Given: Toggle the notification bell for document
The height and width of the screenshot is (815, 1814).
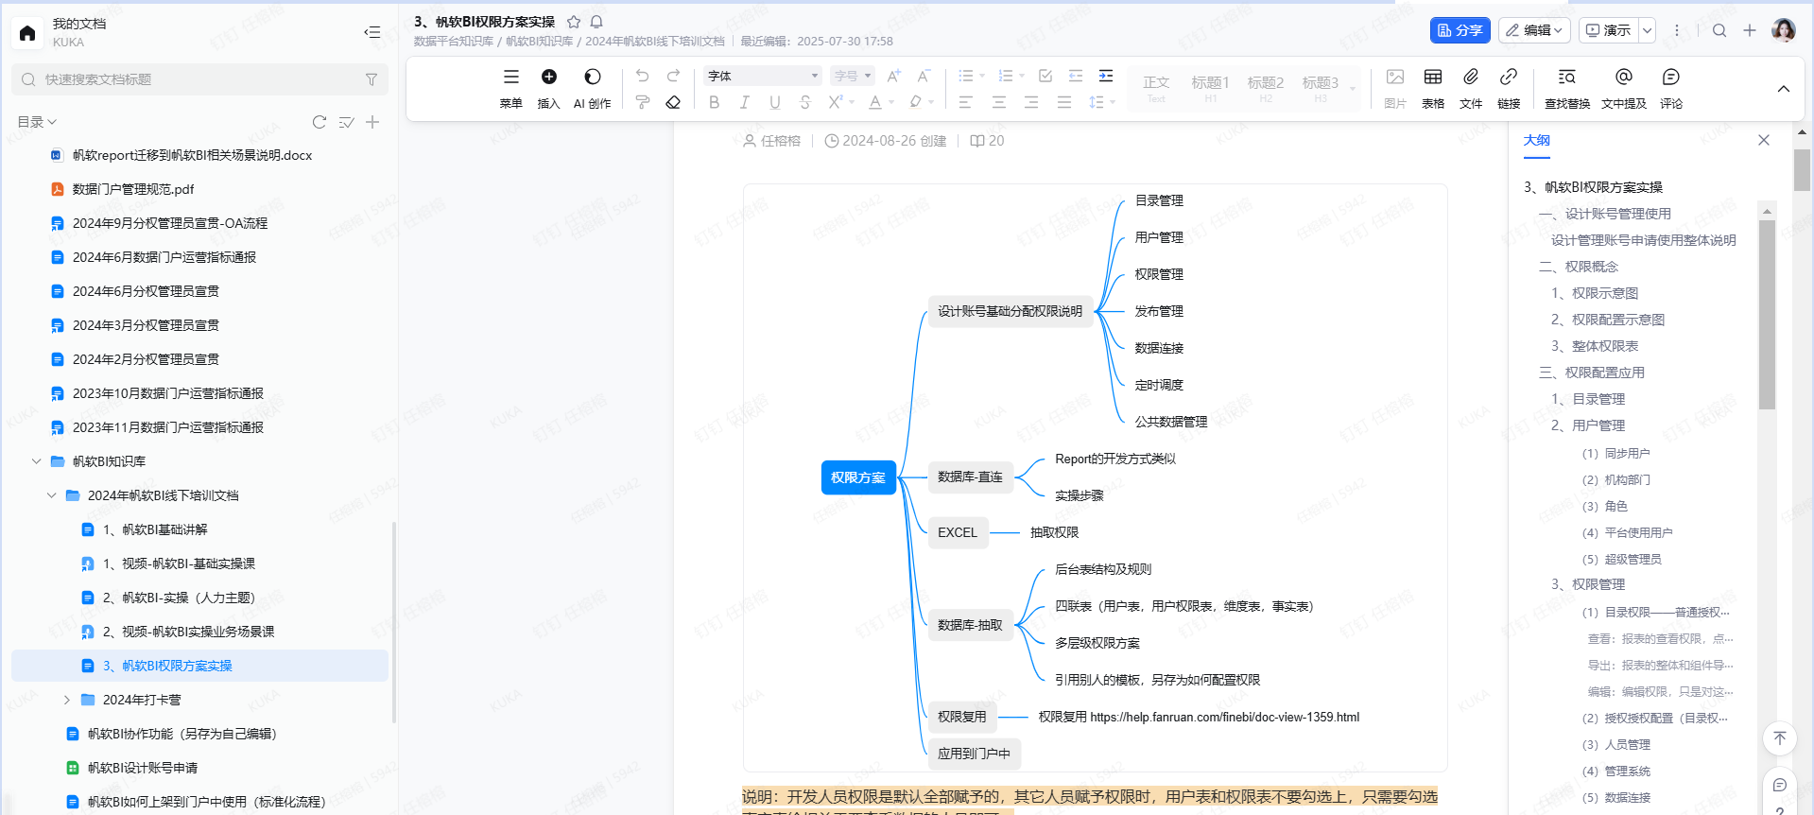Looking at the screenshot, I should [596, 22].
